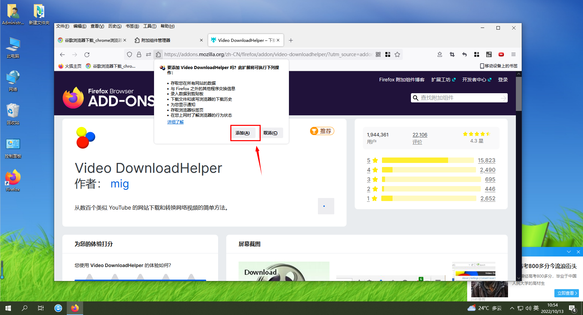Open the bookmarks tray toolbar icon

[x=440, y=54]
